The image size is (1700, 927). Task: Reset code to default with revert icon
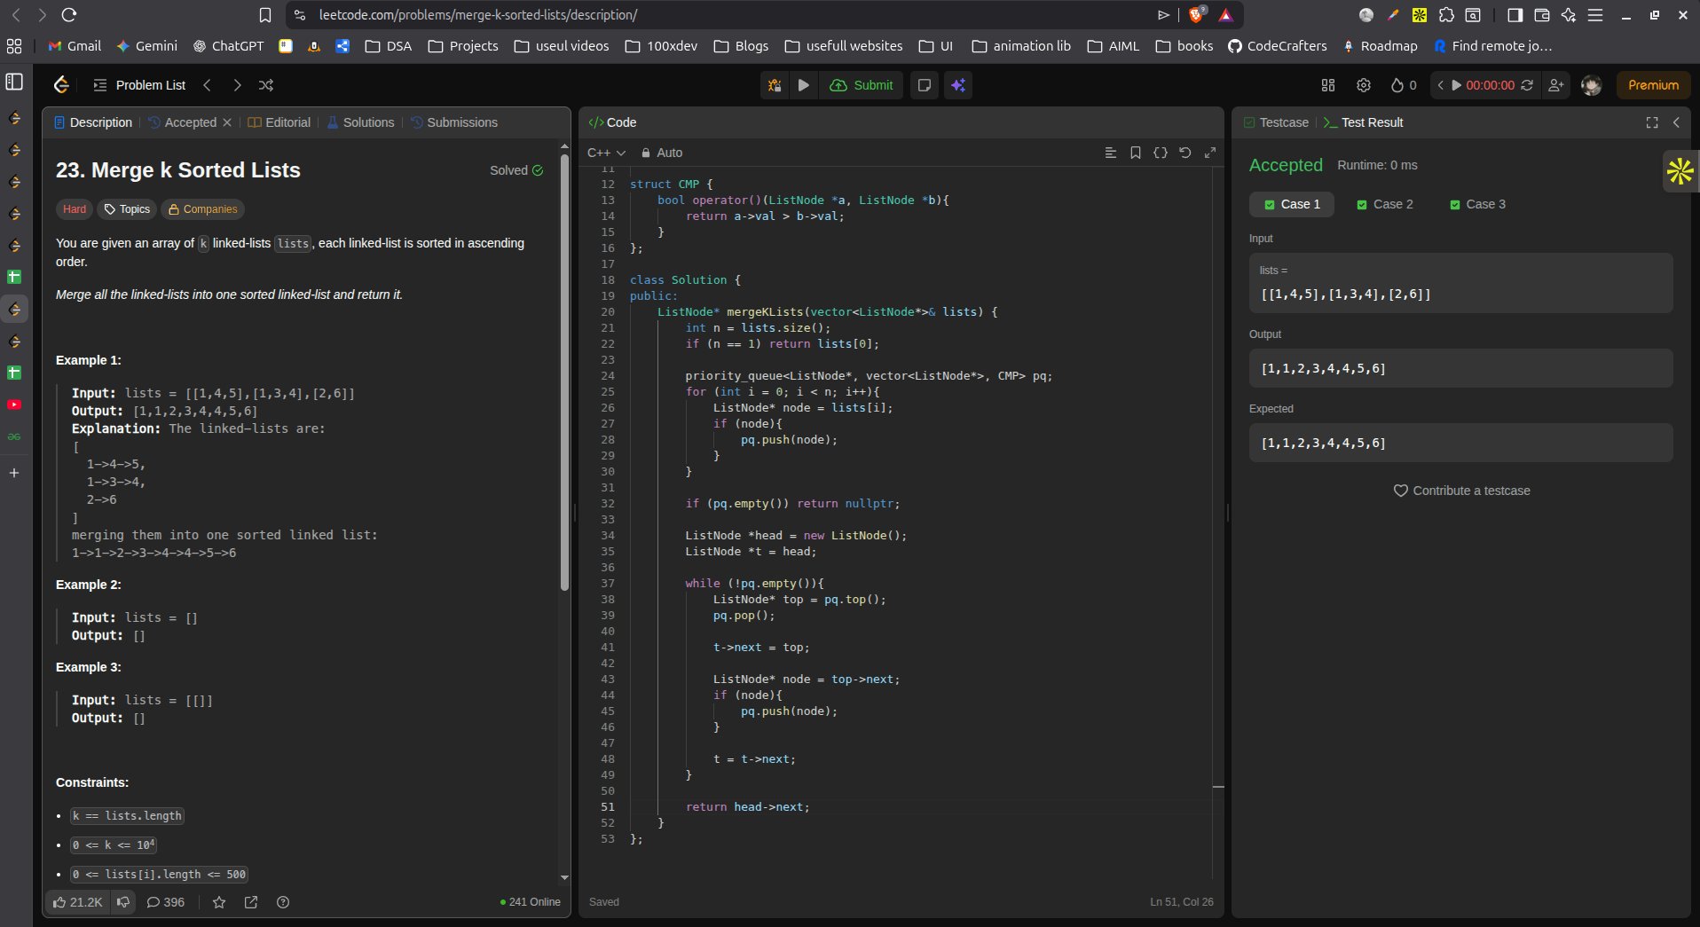tap(1184, 153)
